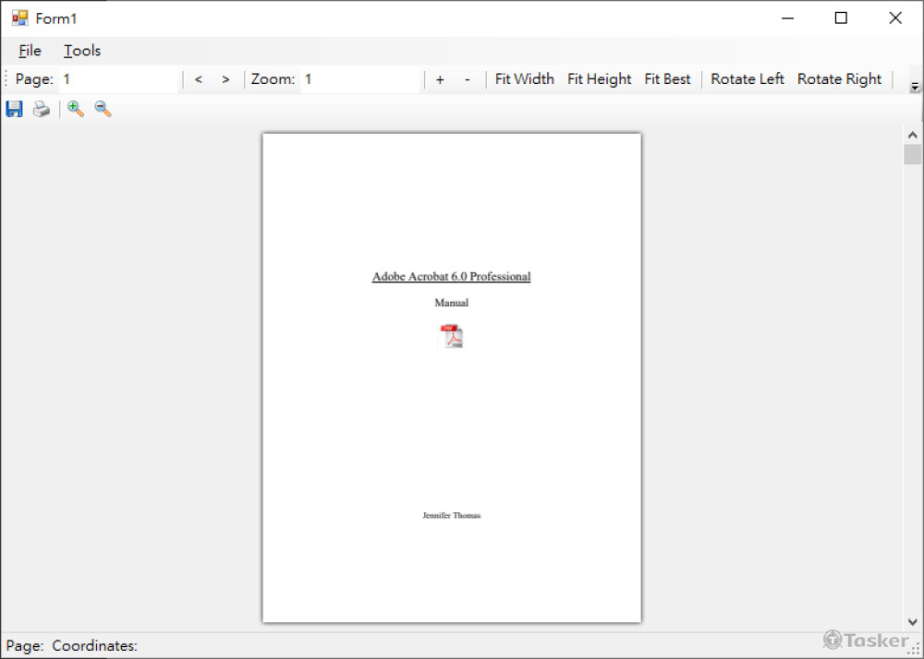Screen dimensions: 924x659
Task: Decrease zoom with the - button
Action: (467, 79)
